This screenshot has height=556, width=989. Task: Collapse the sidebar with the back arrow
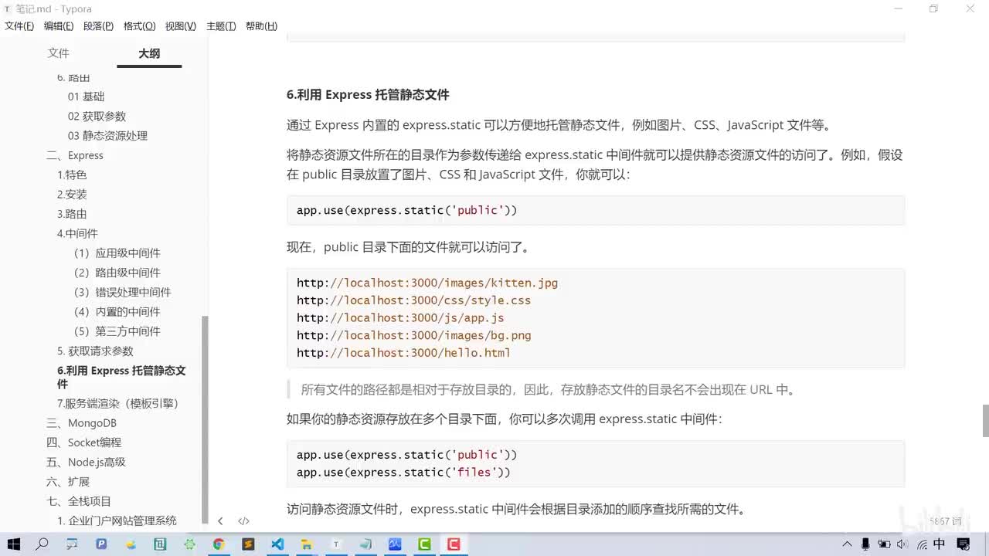point(220,521)
